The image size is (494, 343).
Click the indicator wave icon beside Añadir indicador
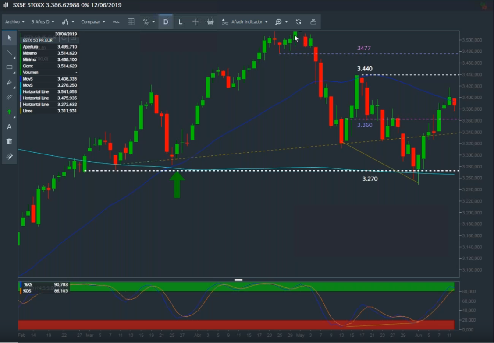tap(224, 22)
